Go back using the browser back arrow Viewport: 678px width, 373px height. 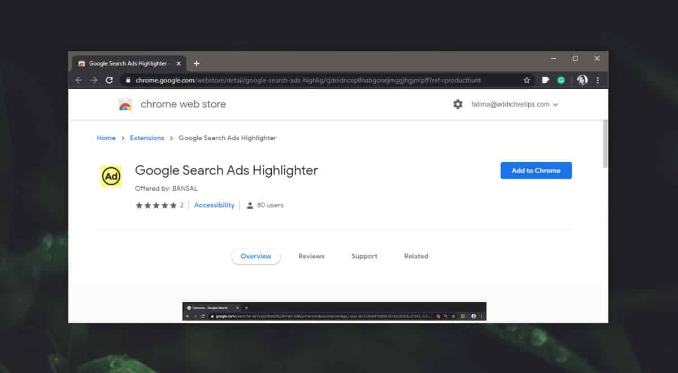pyautogui.click(x=79, y=80)
